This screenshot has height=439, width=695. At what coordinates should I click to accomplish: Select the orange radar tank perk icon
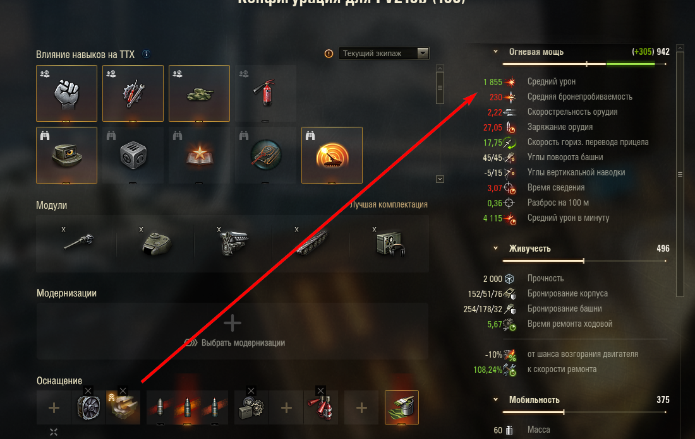[332, 155]
